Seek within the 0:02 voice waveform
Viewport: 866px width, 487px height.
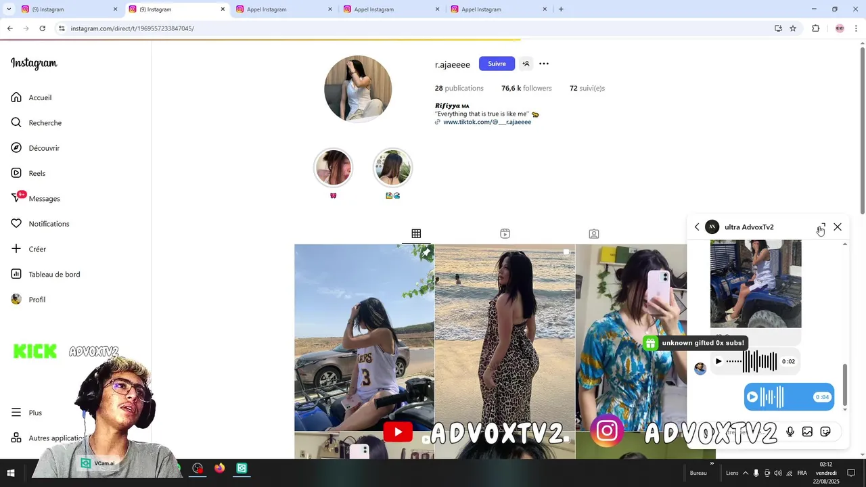[x=752, y=361]
